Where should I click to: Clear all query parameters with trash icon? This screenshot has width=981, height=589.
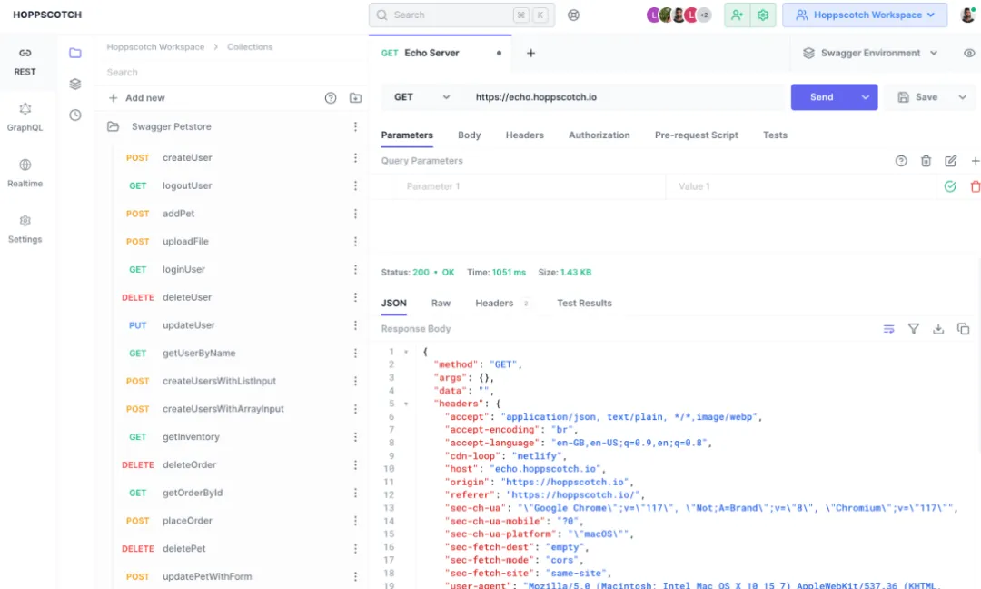(x=926, y=161)
